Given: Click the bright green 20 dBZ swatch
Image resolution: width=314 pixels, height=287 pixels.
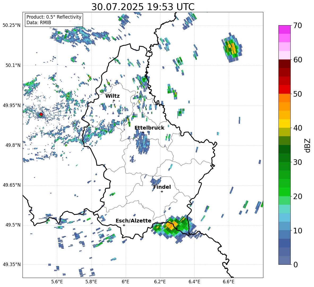Looking at the screenshot, I should pos(284,192).
